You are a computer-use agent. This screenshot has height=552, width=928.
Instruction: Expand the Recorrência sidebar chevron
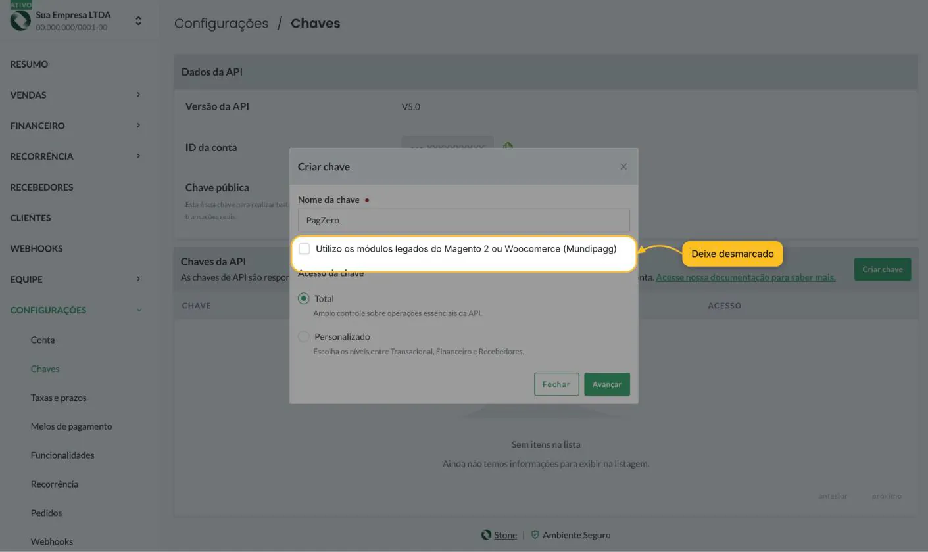138,156
